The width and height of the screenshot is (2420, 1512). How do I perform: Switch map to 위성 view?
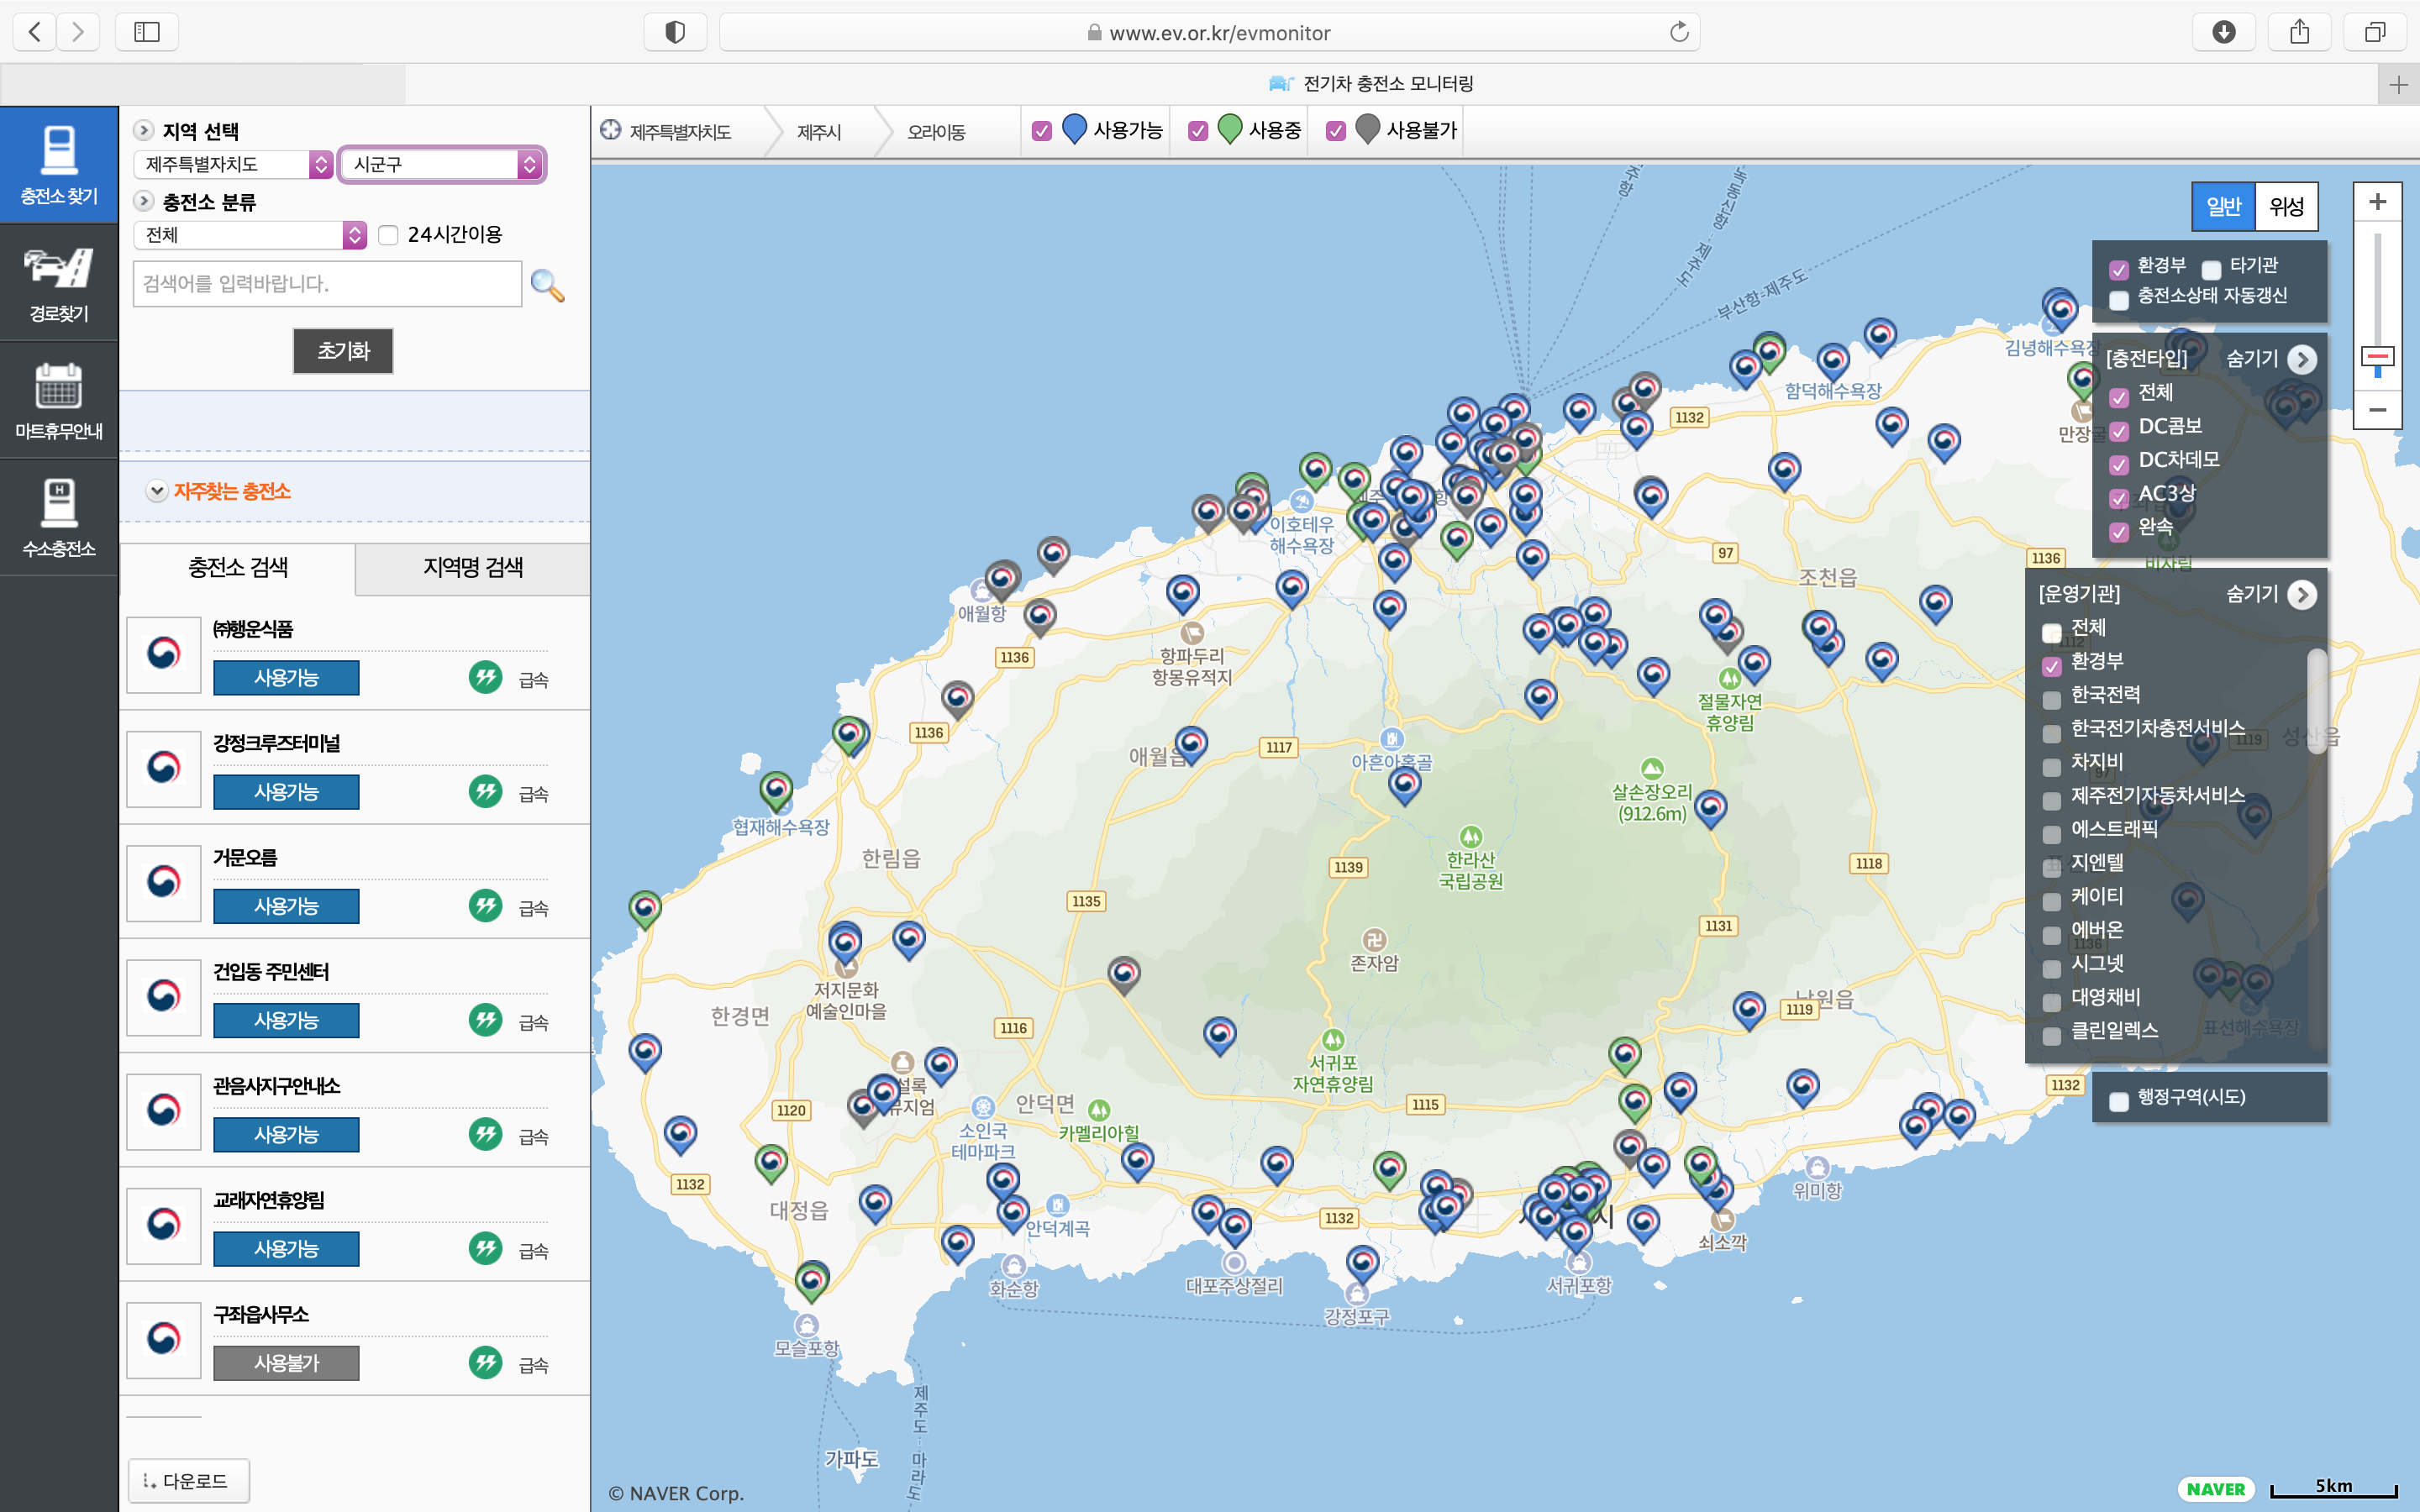2285,207
